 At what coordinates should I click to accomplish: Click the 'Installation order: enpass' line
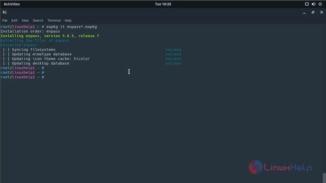pyautogui.click(x=30, y=32)
